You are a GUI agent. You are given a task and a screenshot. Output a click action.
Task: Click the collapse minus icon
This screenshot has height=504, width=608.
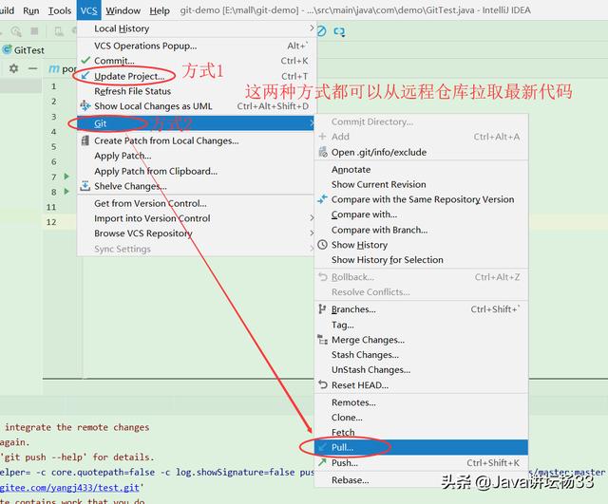[x=33, y=69]
